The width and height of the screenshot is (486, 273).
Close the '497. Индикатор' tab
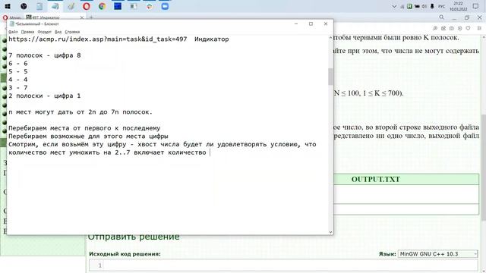click(82, 17)
